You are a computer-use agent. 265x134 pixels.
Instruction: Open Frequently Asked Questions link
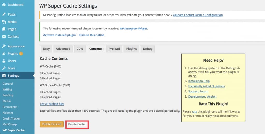point(207,86)
